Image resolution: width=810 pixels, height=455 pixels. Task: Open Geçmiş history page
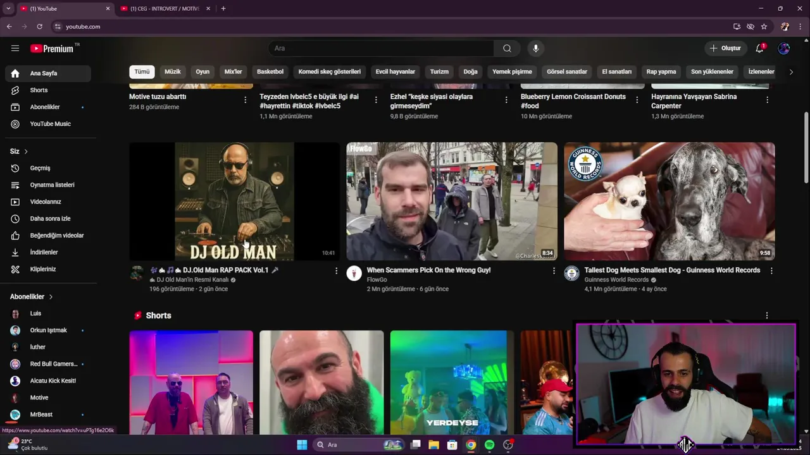[48, 168]
